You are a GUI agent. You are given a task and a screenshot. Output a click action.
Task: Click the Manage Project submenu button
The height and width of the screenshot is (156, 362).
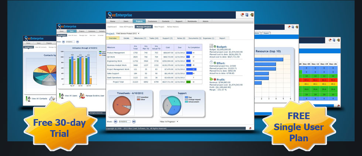144,27
